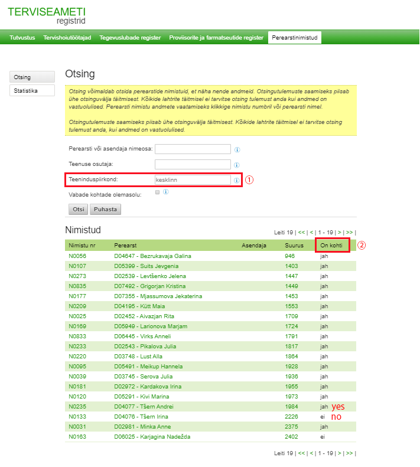This screenshot has height=467, width=420.
Task: Click info icon beside Vabade kohtade olemasolu checkbox
Action: pos(166,192)
